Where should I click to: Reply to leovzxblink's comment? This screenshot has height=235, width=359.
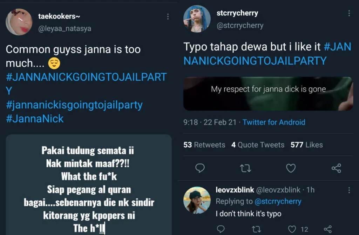coord(221,229)
